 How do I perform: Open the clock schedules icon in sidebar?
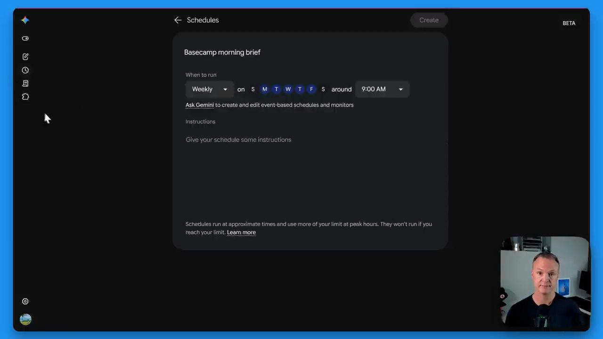pyautogui.click(x=25, y=70)
